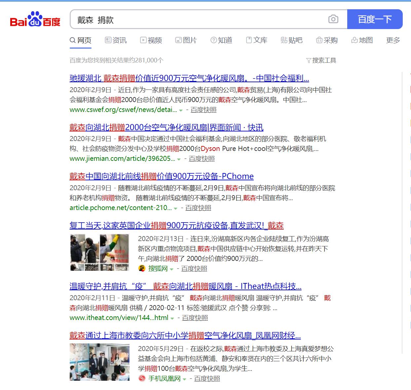
Task: Open the dropdown arrow beside www.itheat.com URL
Action: (x=172, y=318)
